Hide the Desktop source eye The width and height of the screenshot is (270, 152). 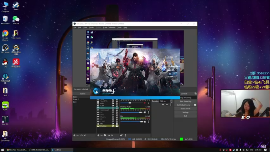(113, 126)
